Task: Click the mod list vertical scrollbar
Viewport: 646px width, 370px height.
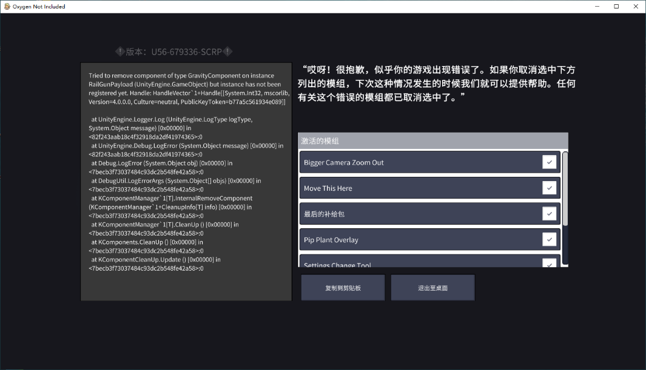Action: pos(565,189)
